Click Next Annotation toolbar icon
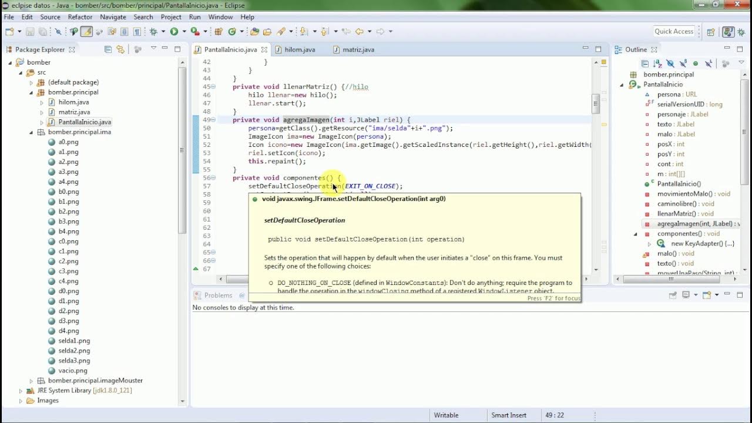 (303, 32)
